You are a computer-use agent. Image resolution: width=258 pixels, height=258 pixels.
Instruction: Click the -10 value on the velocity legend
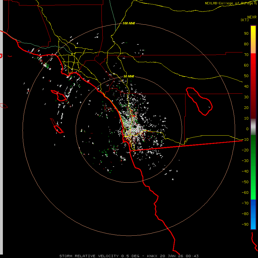[245, 140]
